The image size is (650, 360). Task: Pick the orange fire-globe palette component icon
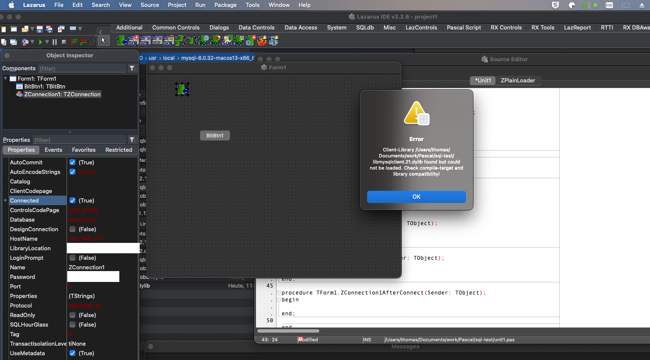click(262, 40)
